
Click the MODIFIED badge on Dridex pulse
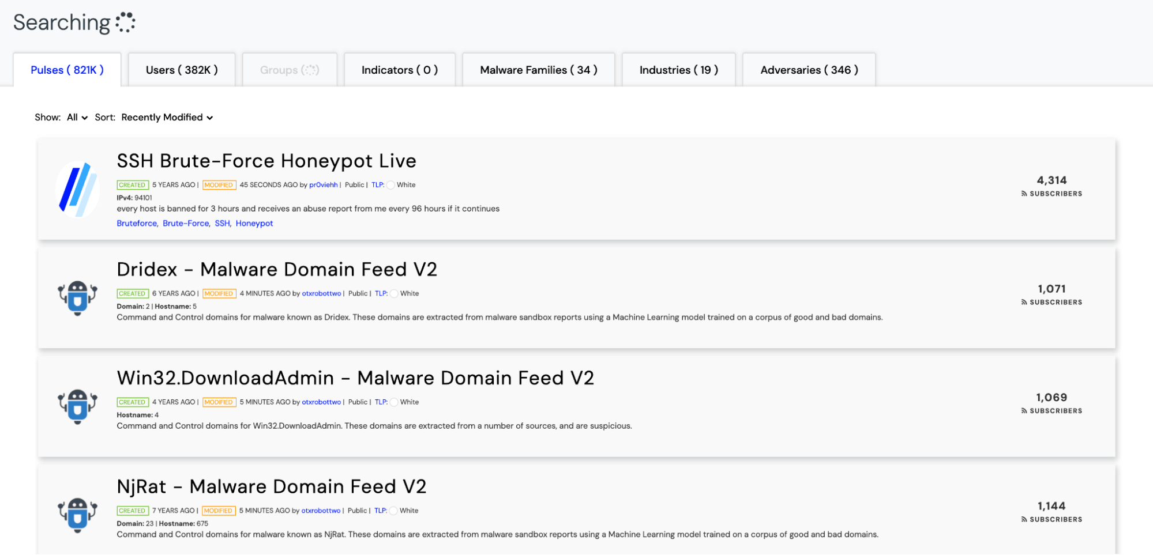coord(219,293)
